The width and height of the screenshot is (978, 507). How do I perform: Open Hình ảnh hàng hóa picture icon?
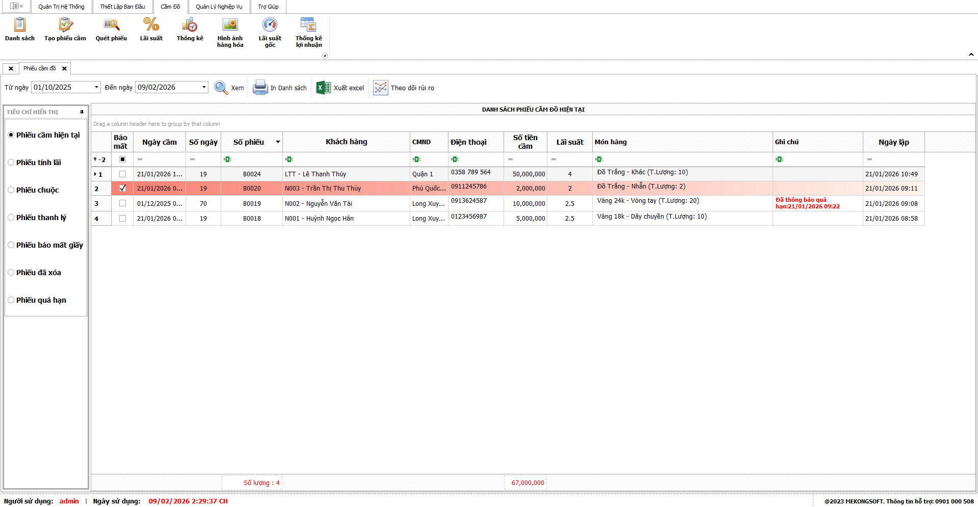tap(230, 24)
